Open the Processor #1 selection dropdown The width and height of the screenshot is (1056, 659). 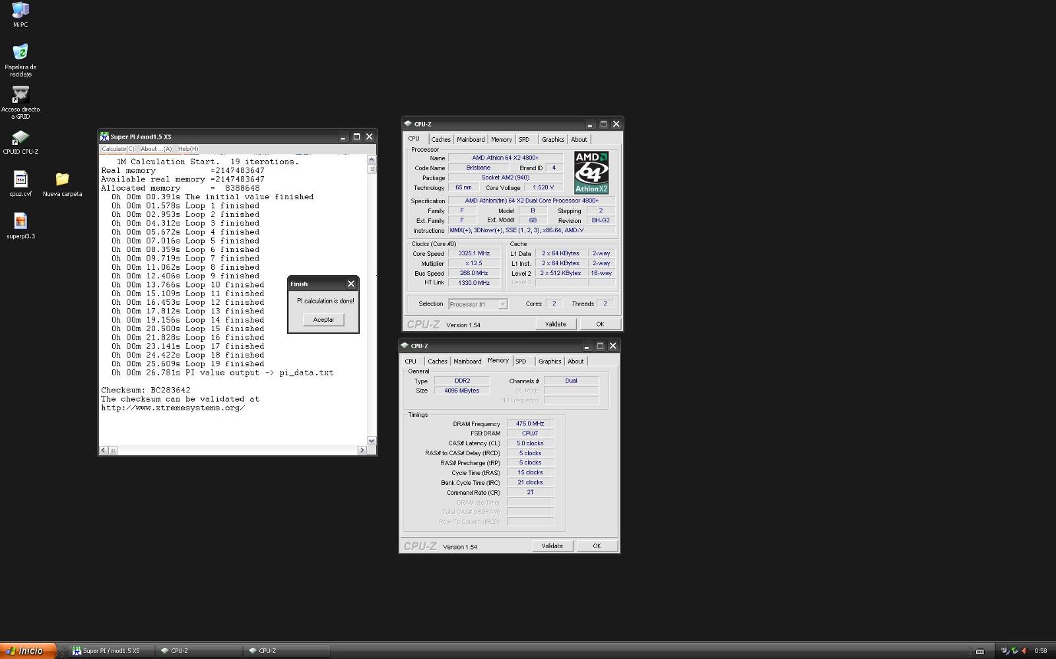[478, 304]
